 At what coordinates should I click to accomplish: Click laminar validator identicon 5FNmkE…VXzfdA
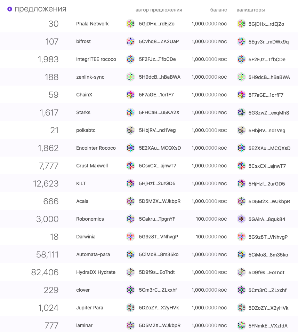coord(241,325)
